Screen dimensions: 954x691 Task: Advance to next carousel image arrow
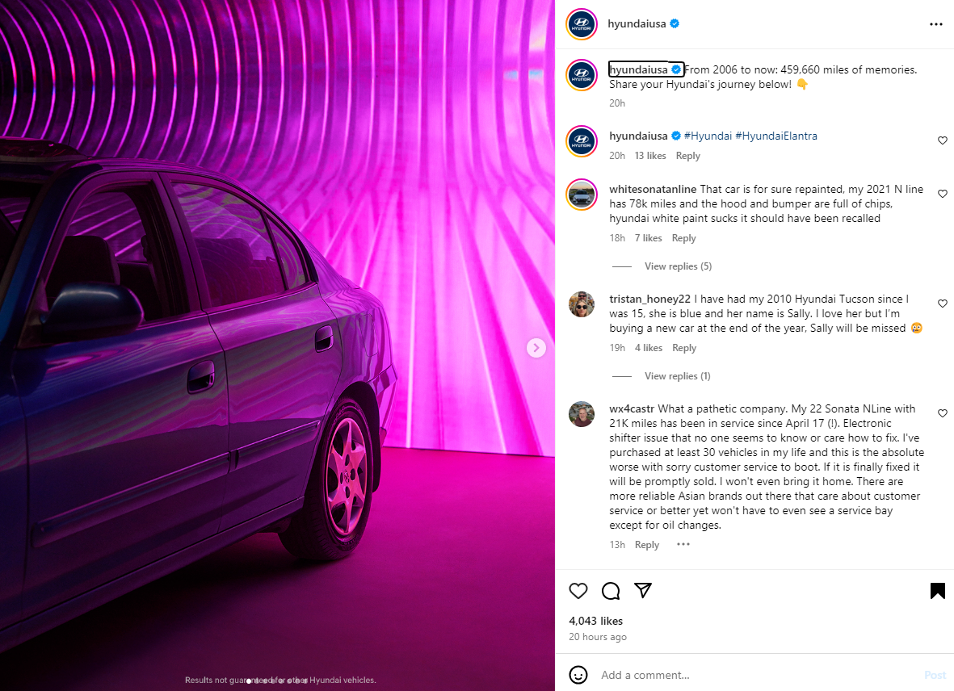pyautogui.click(x=536, y=348)
